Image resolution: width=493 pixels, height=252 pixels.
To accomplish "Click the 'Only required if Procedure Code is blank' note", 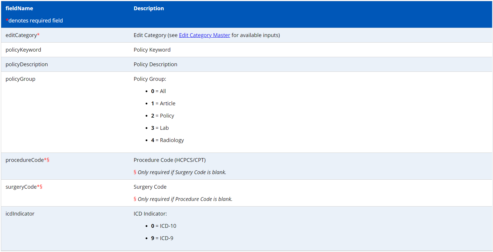I will pyautogui.click(x=185, y=199).
